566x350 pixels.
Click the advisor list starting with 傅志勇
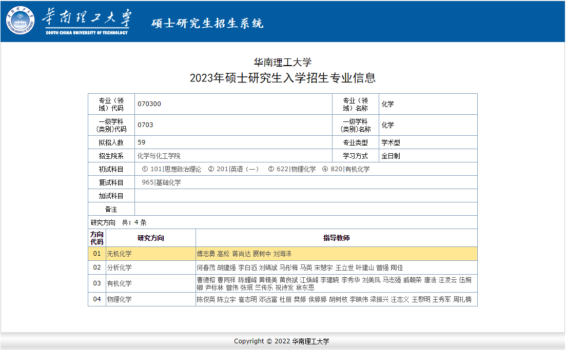coord(244,254)
